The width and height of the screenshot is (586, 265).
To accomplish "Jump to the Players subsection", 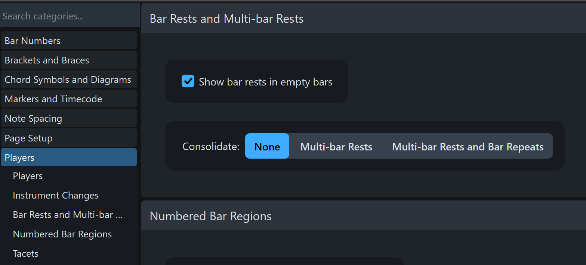I will pos(28,176).
